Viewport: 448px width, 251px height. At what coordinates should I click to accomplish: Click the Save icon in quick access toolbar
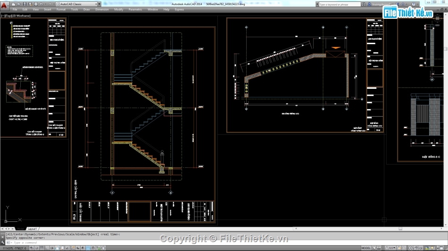pyautogui.click(x=25, y=4)
